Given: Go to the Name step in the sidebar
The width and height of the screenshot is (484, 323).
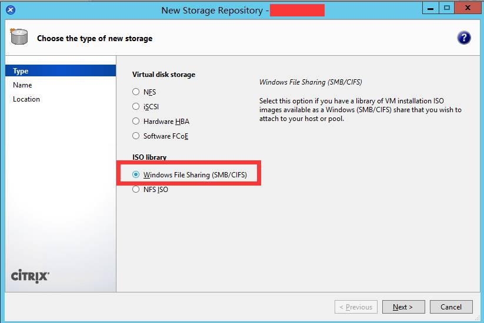Looking at the screenshot, I should pyautogui.click(x=22, y=85).
